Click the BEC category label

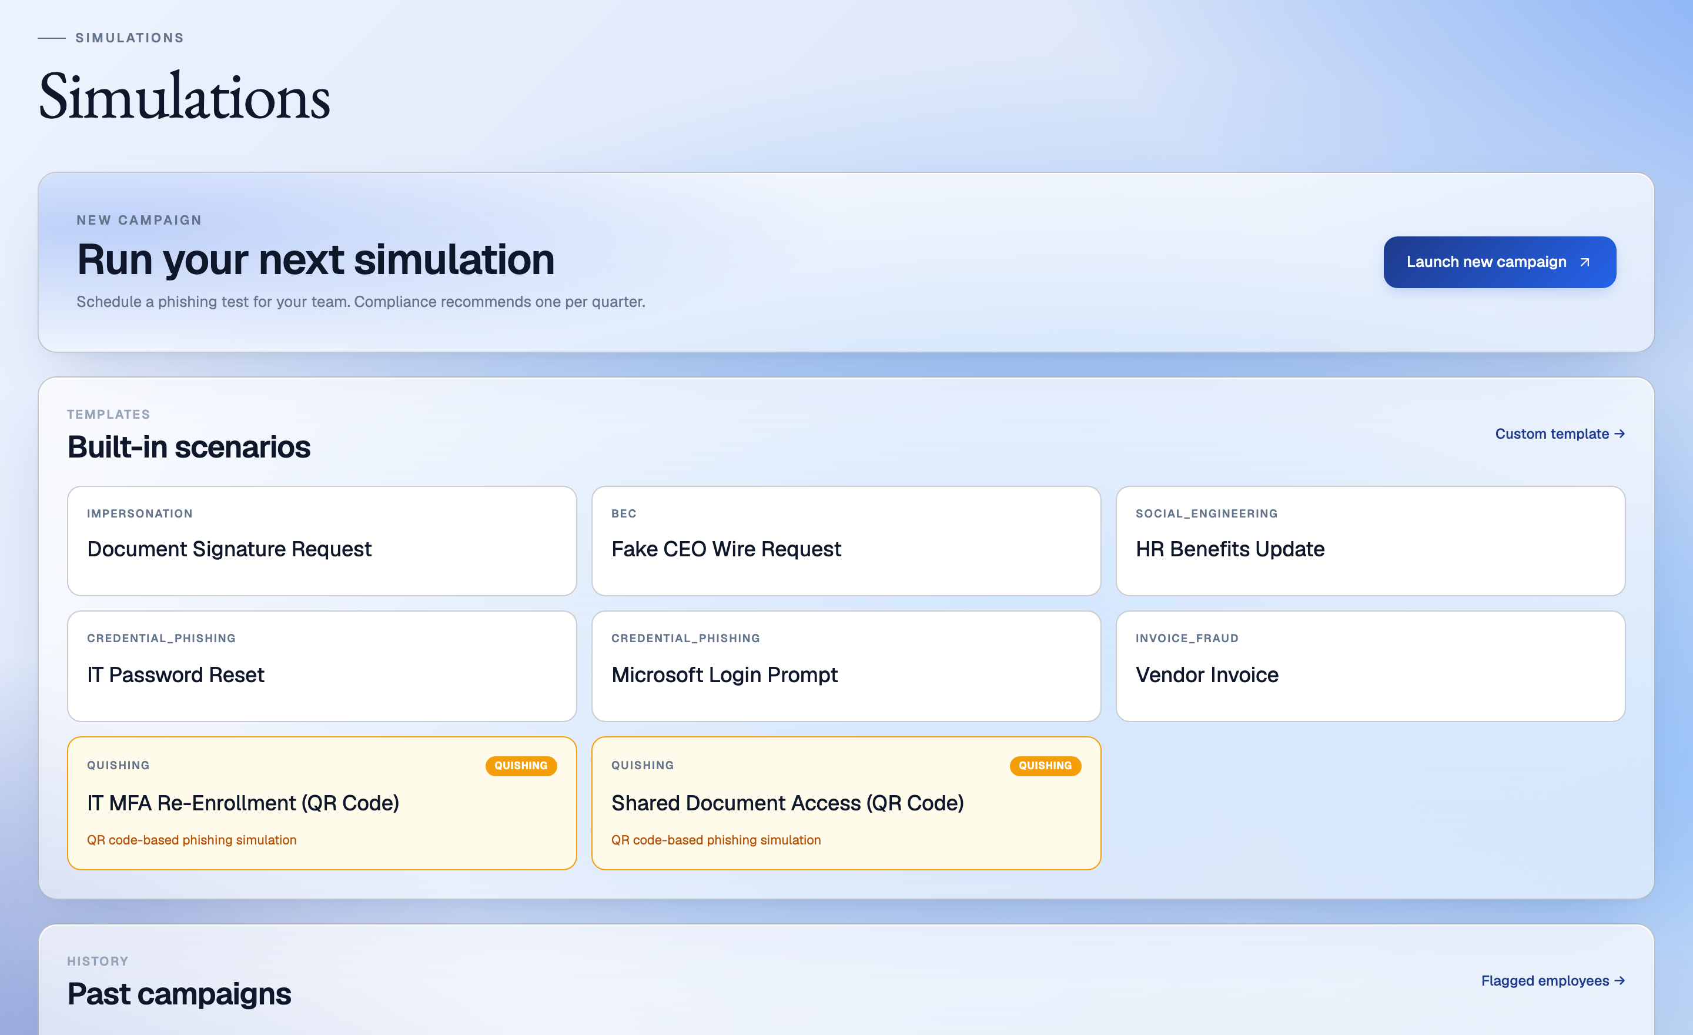click(624, 513)
